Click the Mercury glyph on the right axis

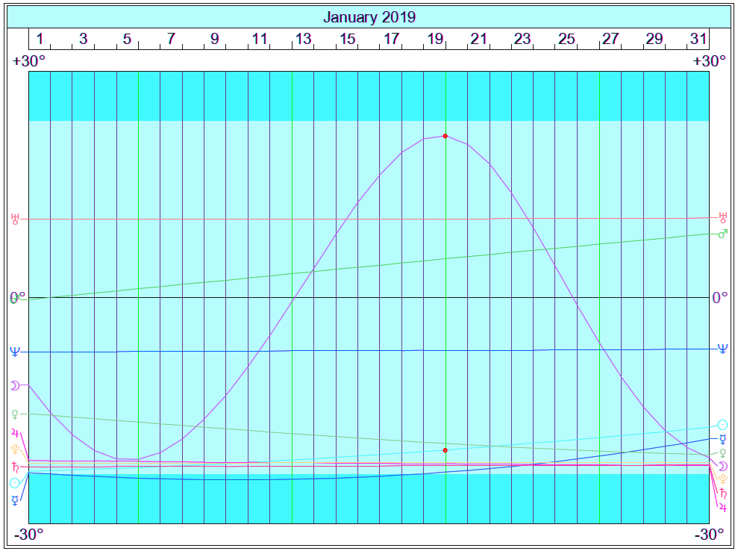point(722,440)
